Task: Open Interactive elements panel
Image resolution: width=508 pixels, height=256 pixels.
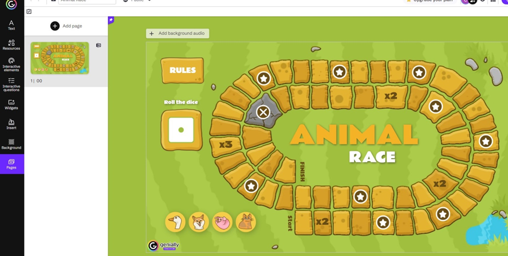Action: click(x=11, y=65)
